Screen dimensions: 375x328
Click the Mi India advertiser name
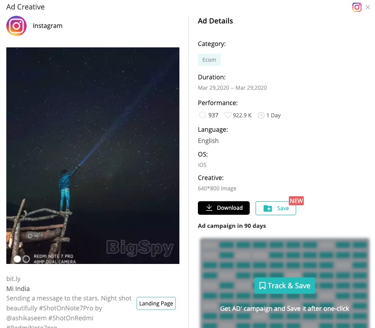(x=18, y=289)
